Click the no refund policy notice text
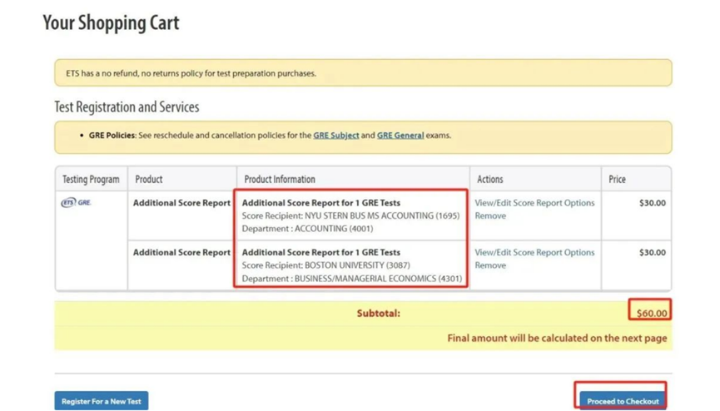 [x=191, y=73]
